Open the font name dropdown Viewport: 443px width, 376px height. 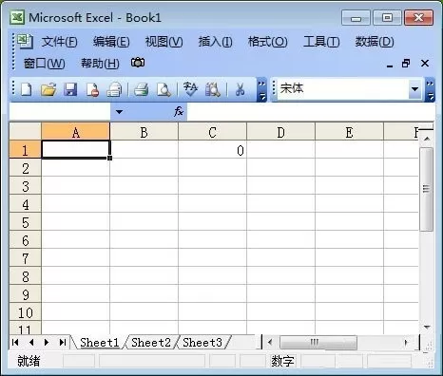coord(414,89)
